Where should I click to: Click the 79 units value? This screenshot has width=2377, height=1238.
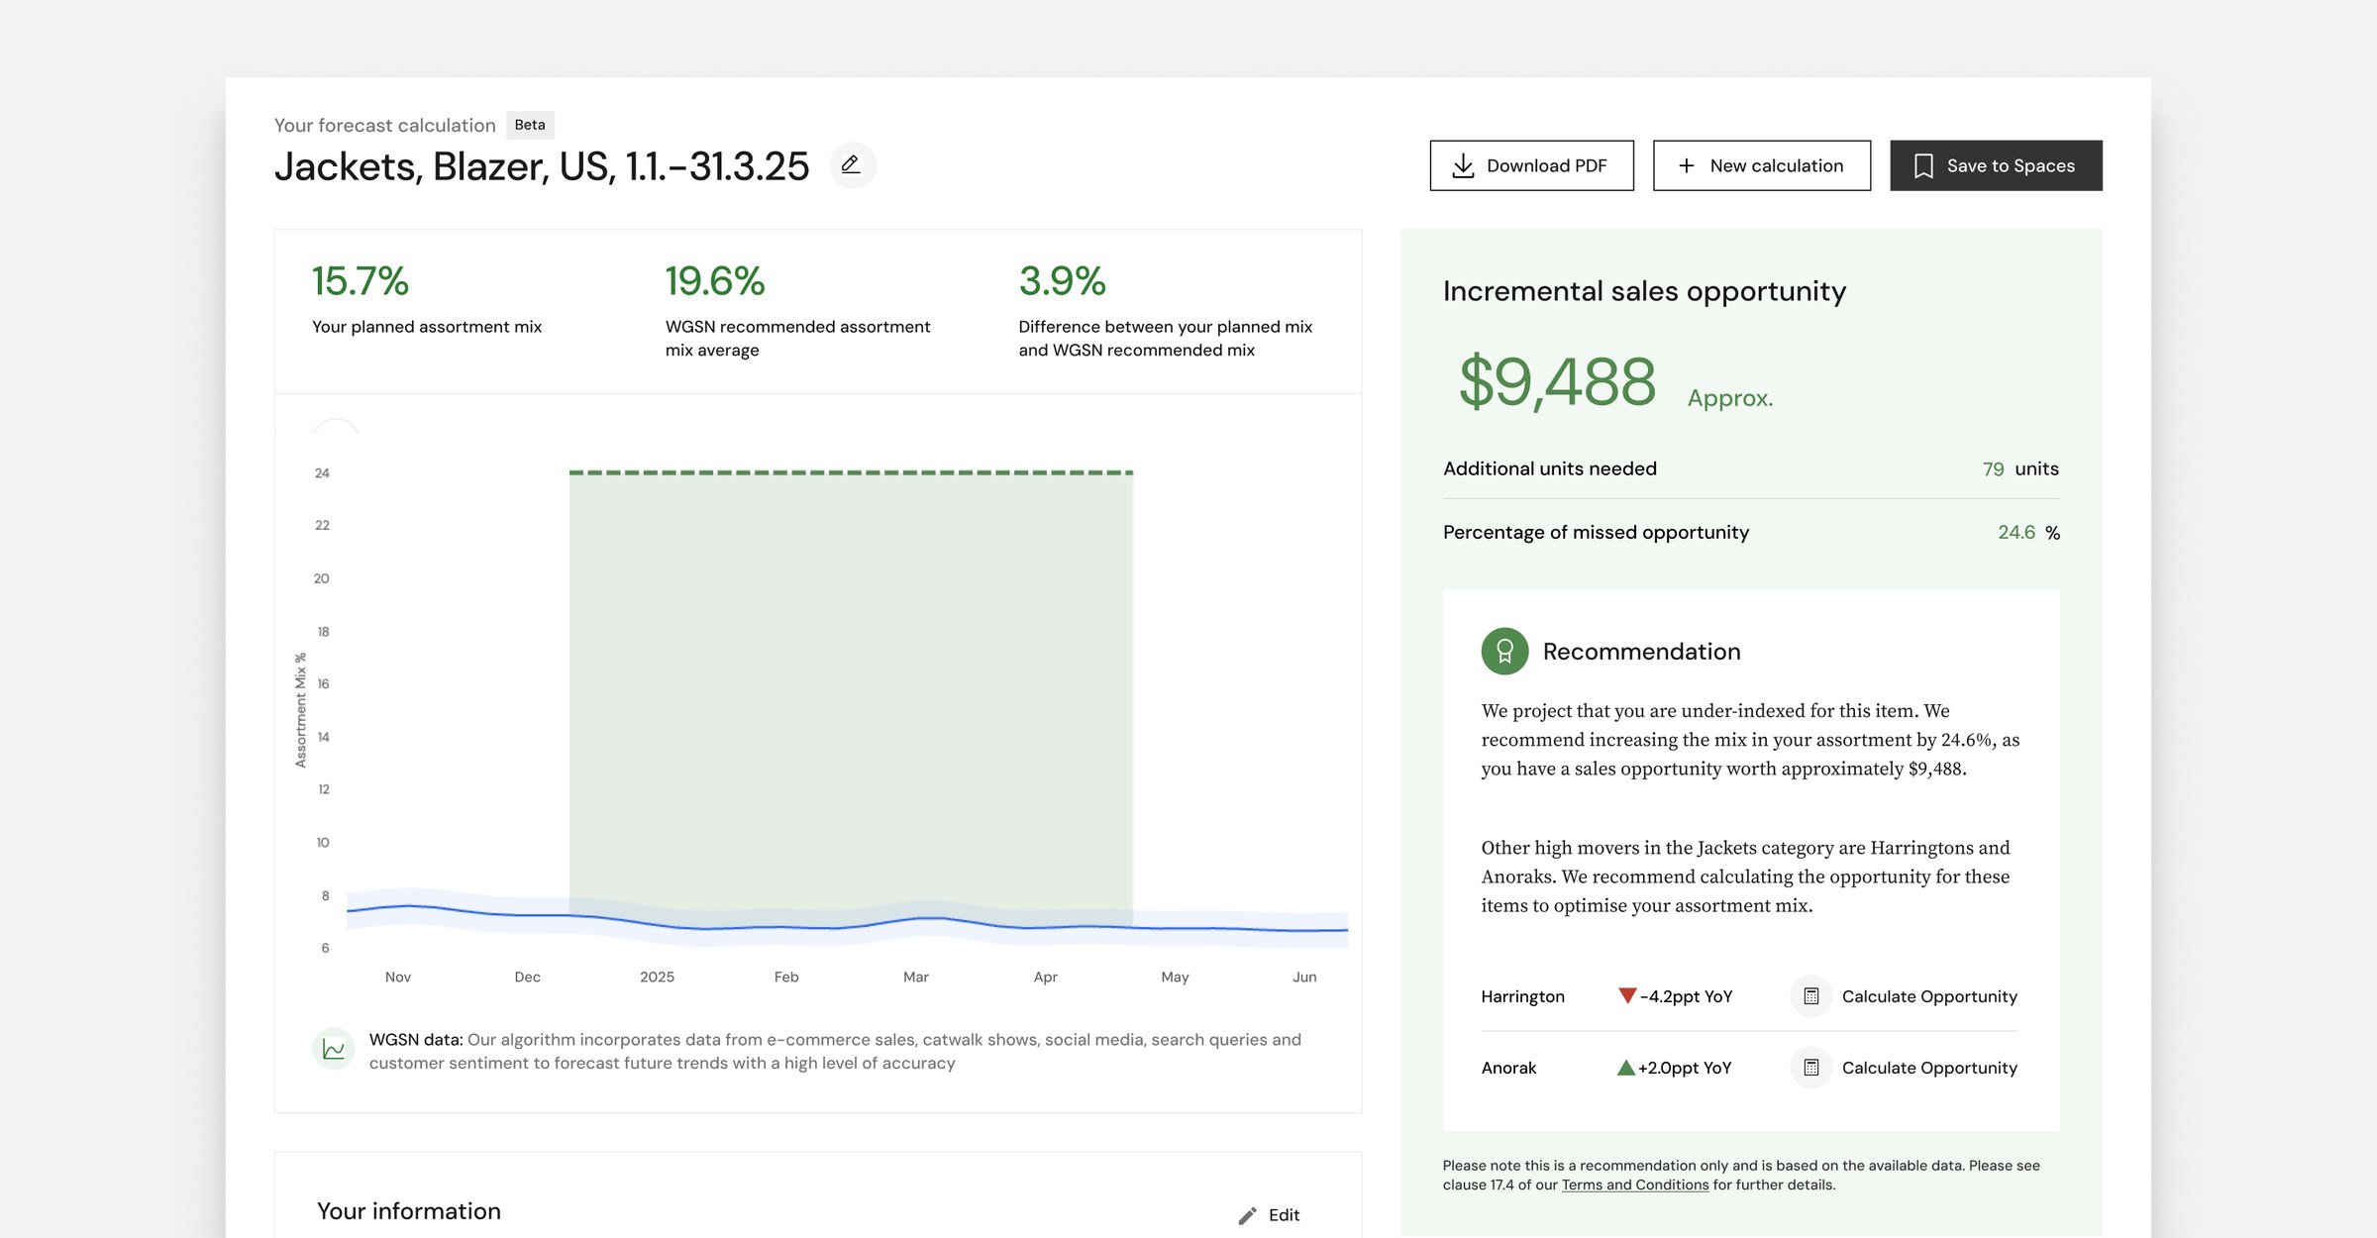(x=1993, y=469)
